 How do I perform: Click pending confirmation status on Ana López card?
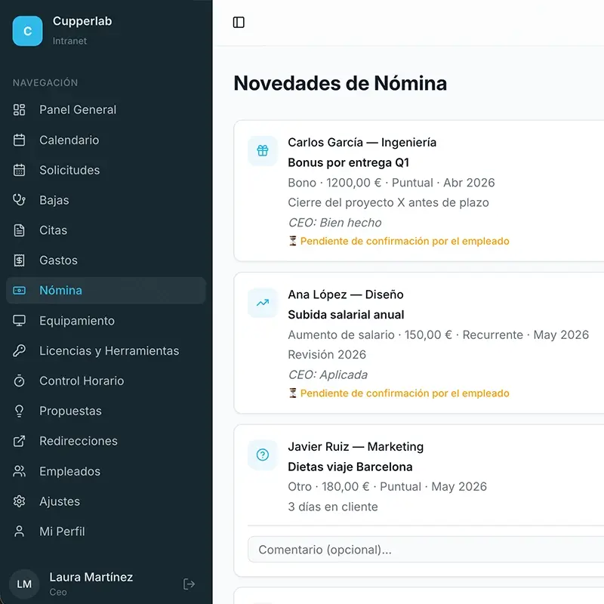(399, 393)
